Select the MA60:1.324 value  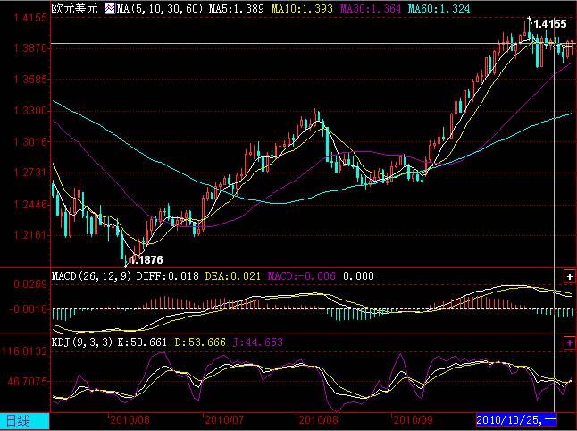pyautogui.click(x=439, y=8)
